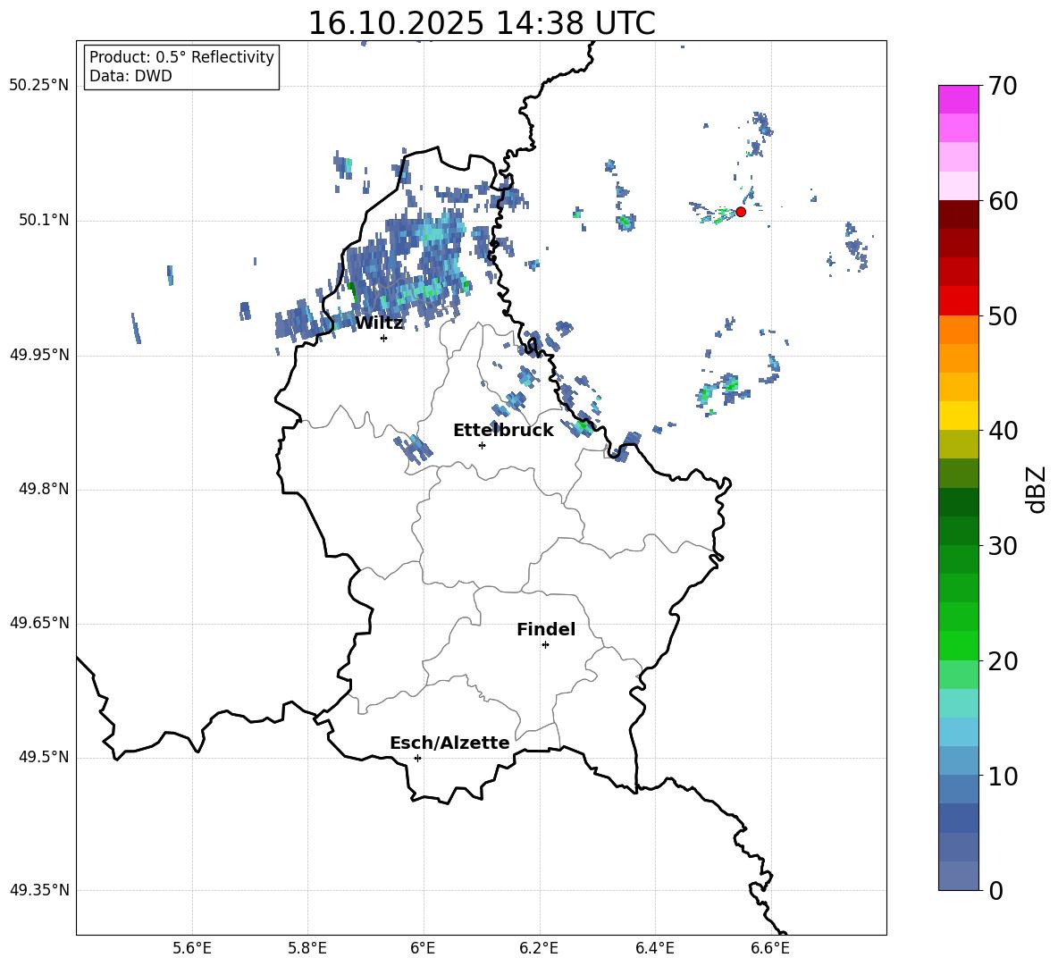Click the 5.8°E longitude label
Viewport: 1058px width, 966px height.
[x=307, y=948]
